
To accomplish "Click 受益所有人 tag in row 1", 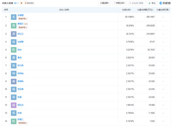I will click(23, 19).
